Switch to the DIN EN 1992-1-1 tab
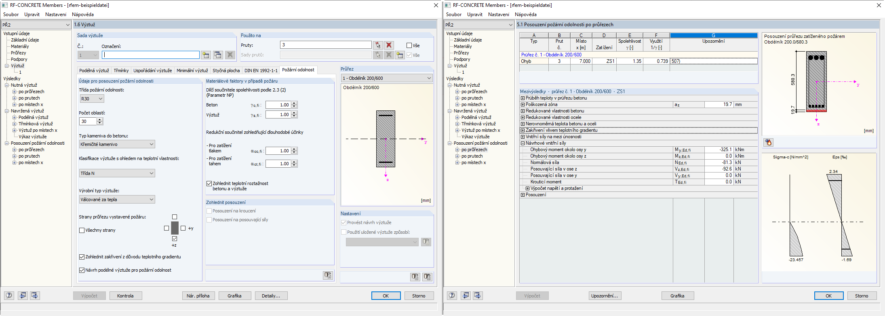 point(261,71)
